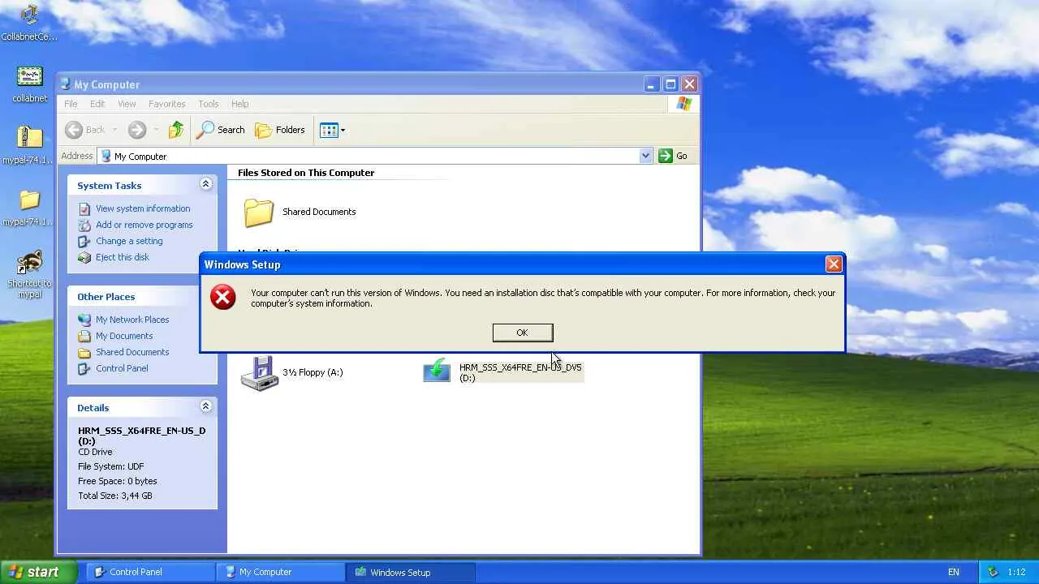Open the File menu in My Computer
Viewport: 1039px width, 584px height.
click(x=71, y=104)
